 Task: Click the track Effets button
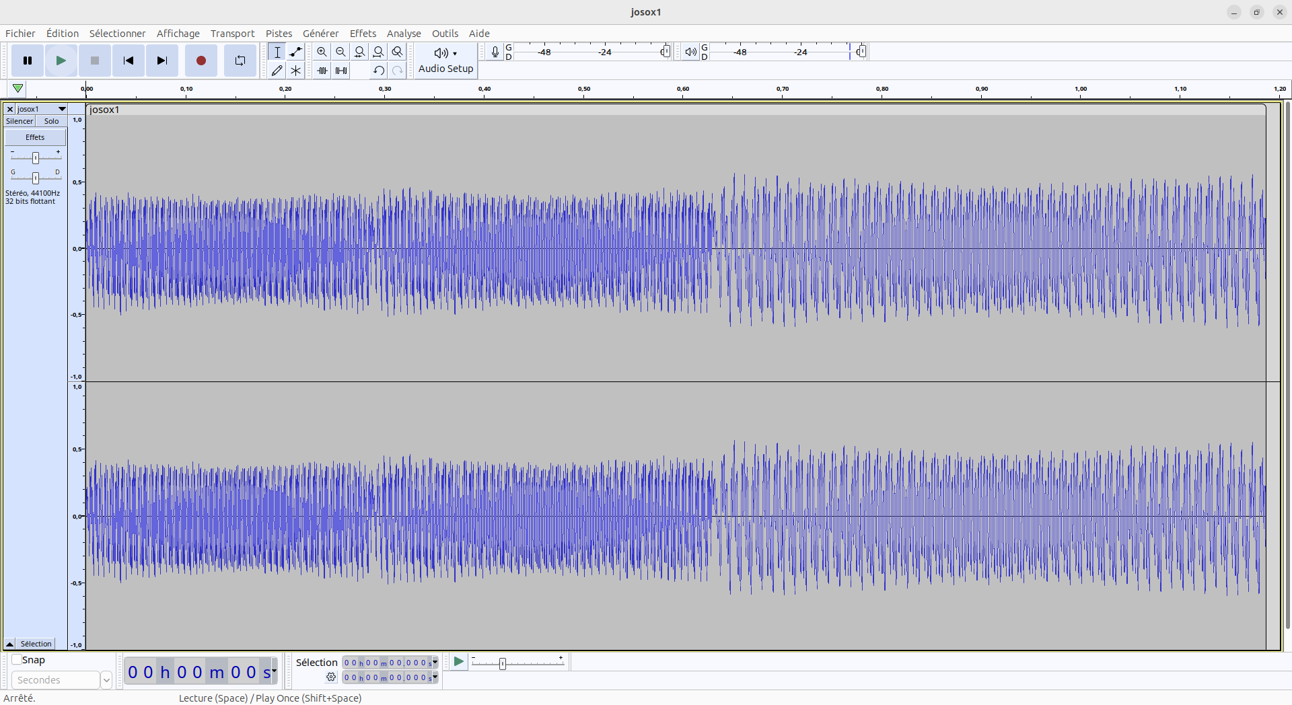[35, 137]
